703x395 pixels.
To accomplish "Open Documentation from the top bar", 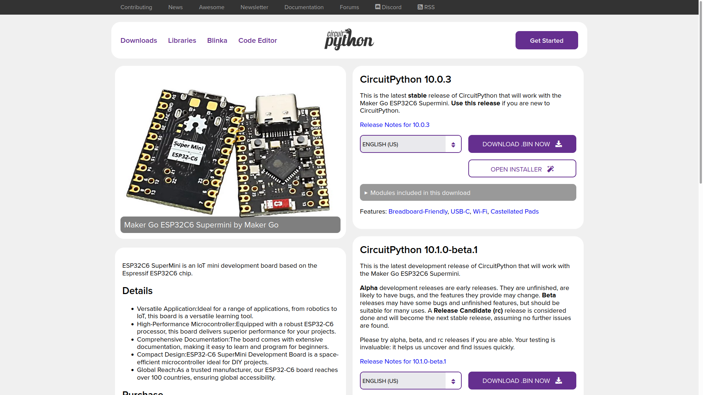I will [304, 7].
